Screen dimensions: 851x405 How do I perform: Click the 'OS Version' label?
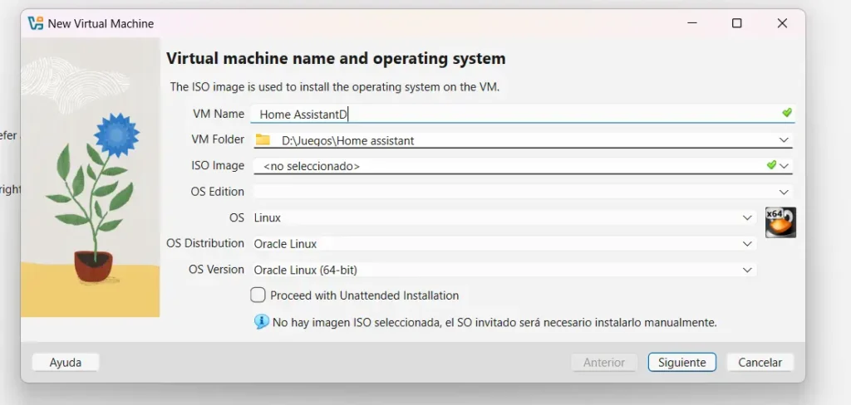pyautogui.click(x=217, y=270)
